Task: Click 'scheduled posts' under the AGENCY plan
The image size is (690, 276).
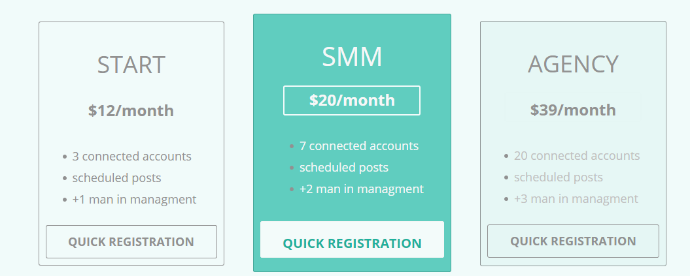Action: click(x=558, y=177)
